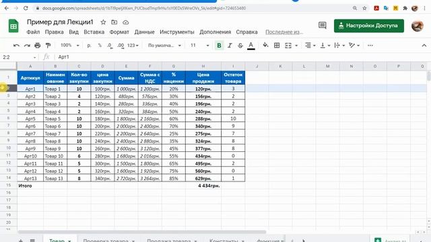
Task: Open the Дополнения menu
Action: (x=215, y=32)
